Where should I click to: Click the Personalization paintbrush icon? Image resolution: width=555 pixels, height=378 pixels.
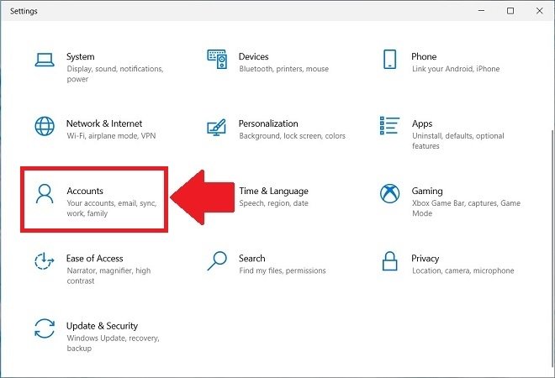(x=217, y=128)
